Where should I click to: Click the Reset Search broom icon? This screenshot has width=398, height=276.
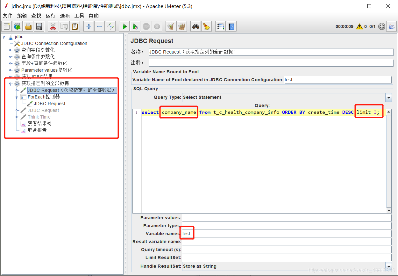[207, 26]
